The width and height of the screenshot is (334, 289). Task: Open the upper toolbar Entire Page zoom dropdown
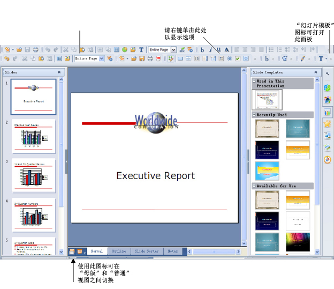pyautogui.click(x=173, y=50)
